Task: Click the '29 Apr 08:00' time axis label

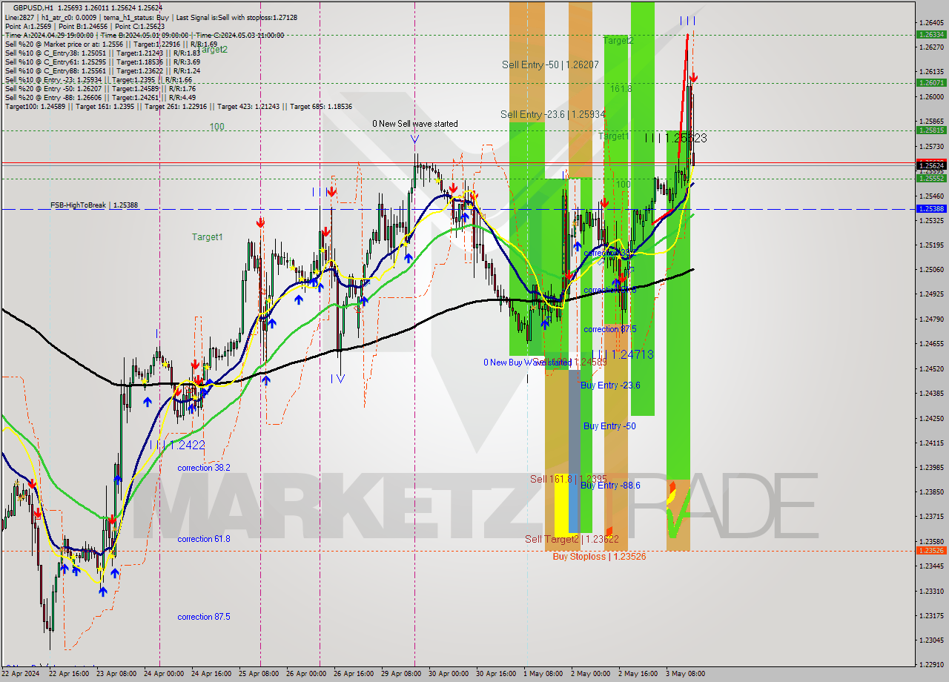Action: [x=403, y=675]
